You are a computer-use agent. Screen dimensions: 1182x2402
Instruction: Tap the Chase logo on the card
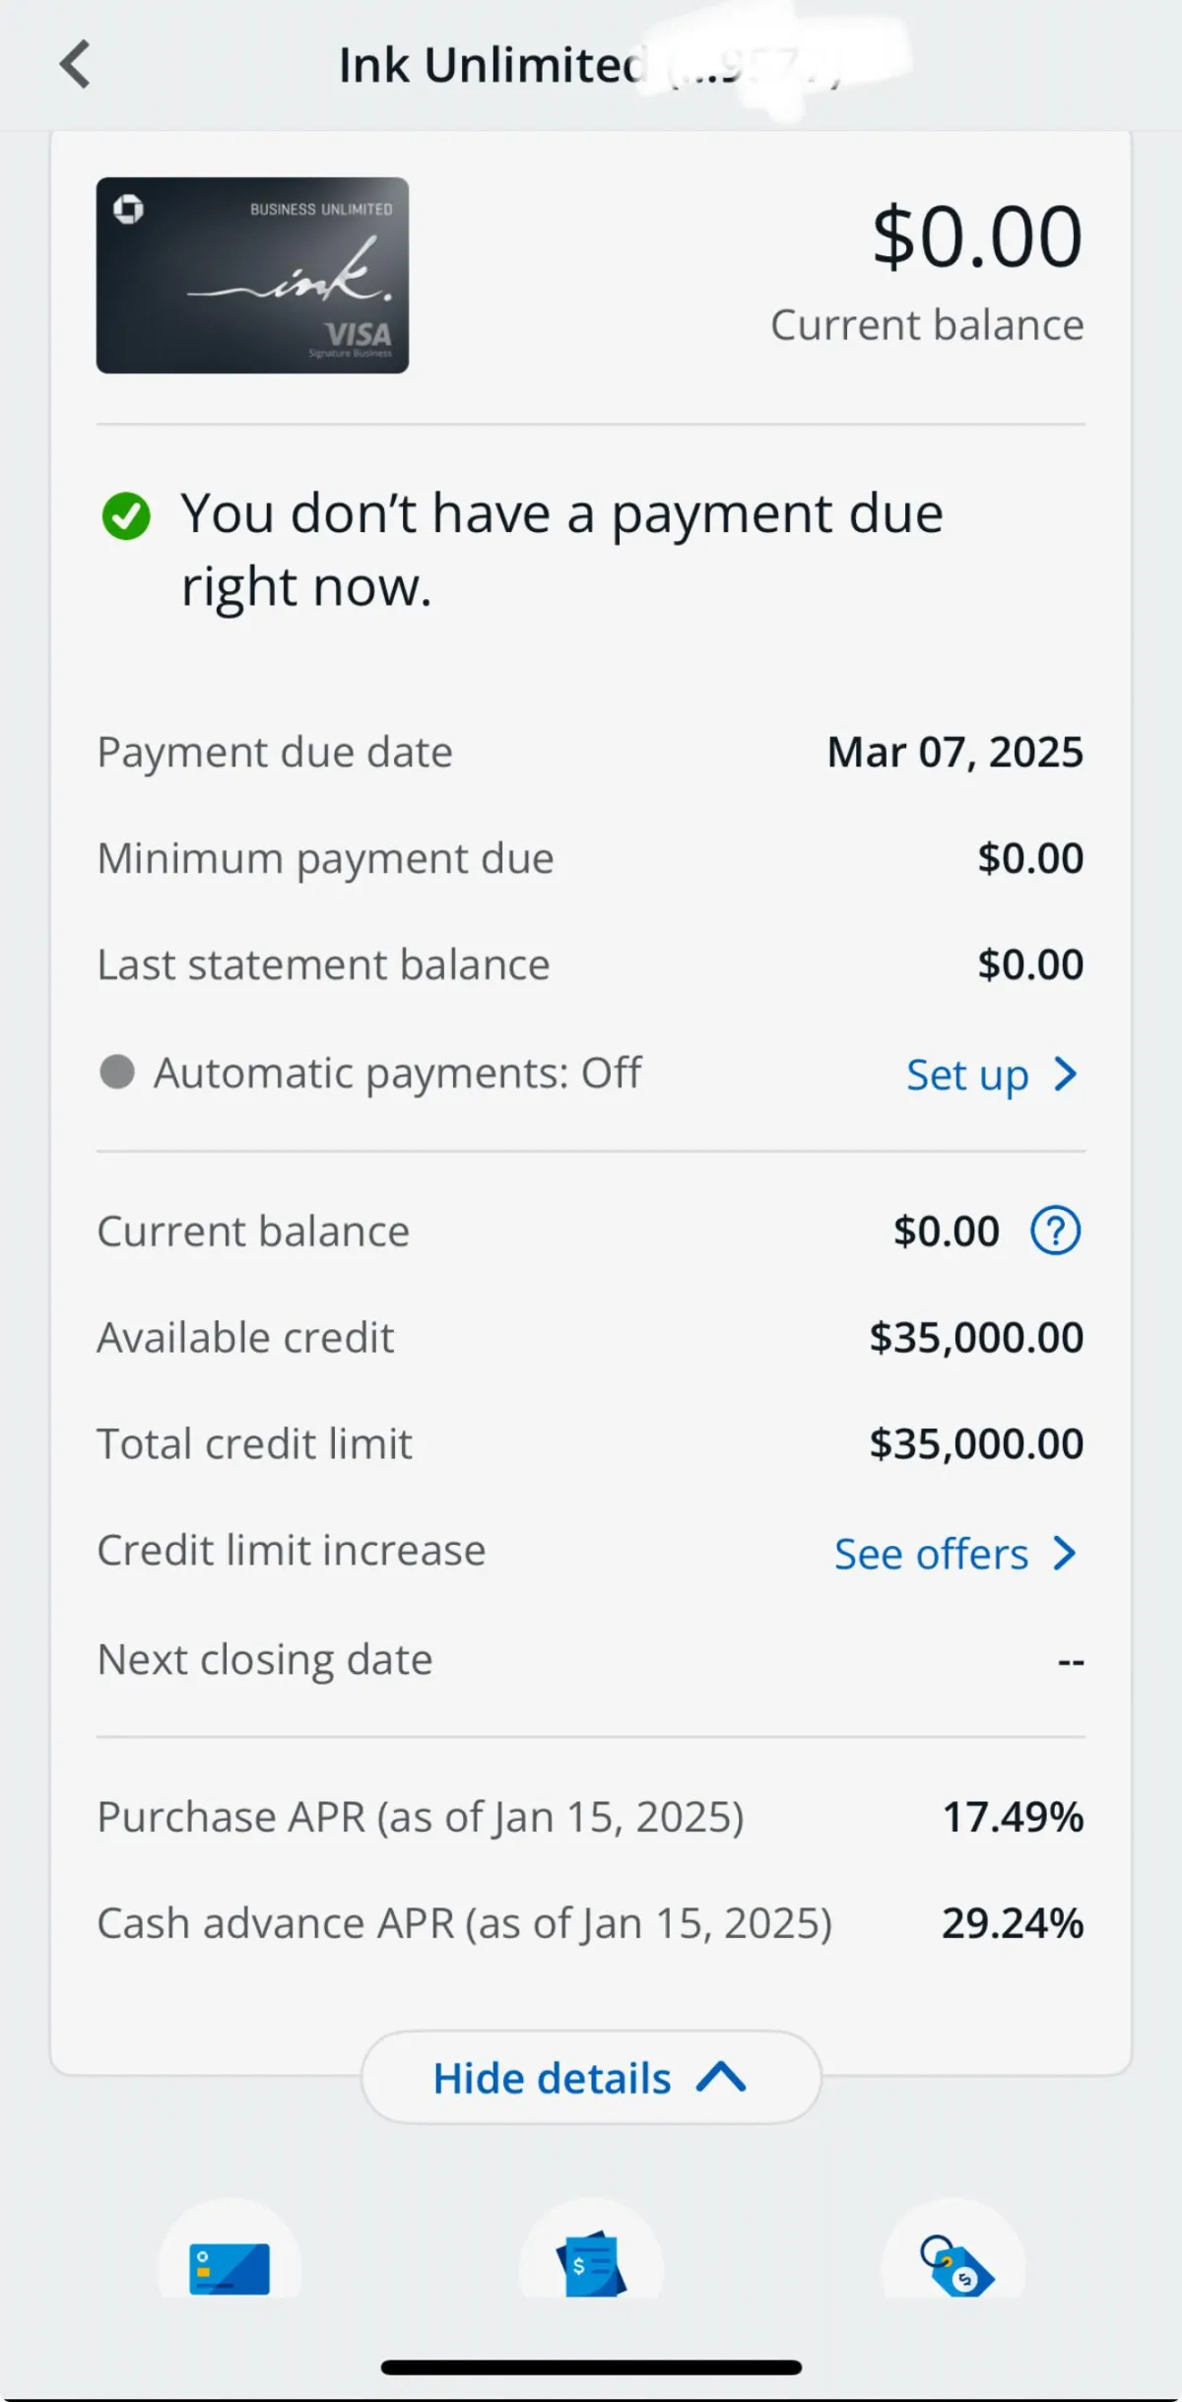[x=128, y=209]
